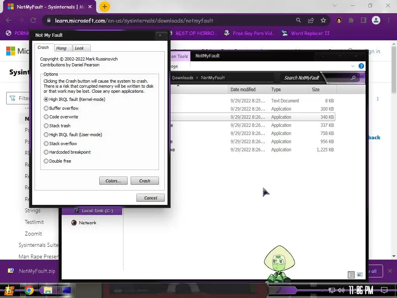Expand the Explorer ribbon chevron

click(353, 66)
